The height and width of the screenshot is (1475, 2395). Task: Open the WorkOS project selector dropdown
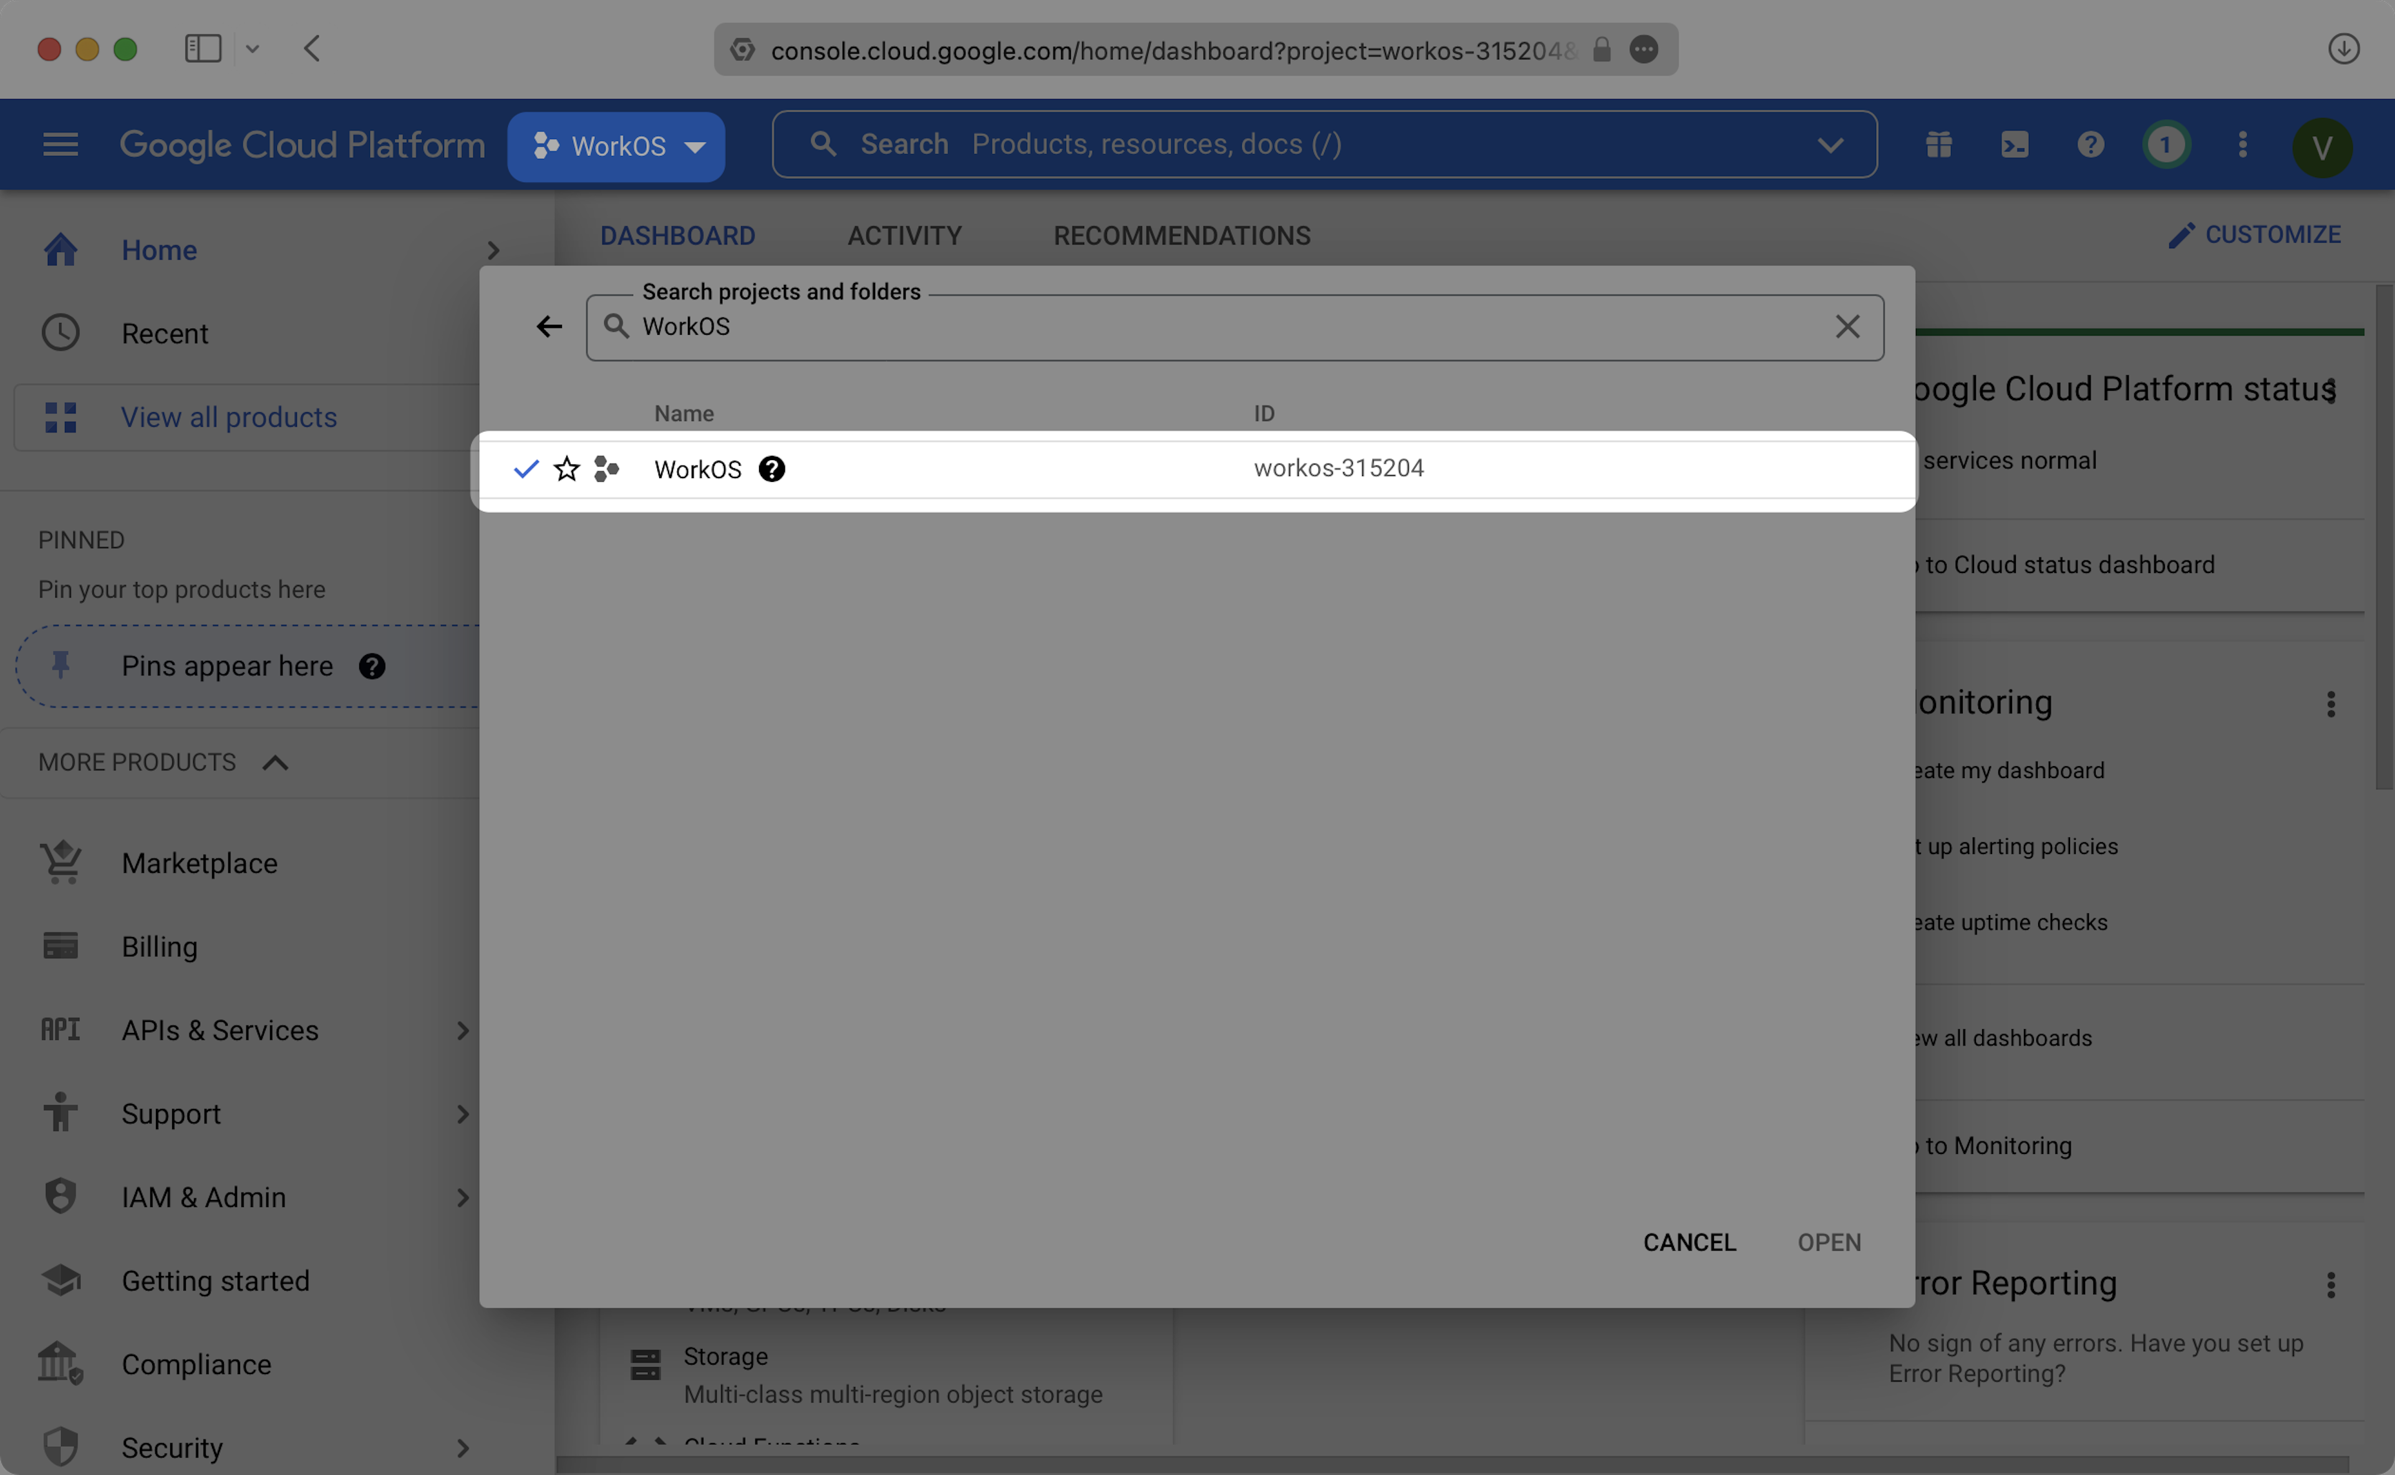pos(617,147)
